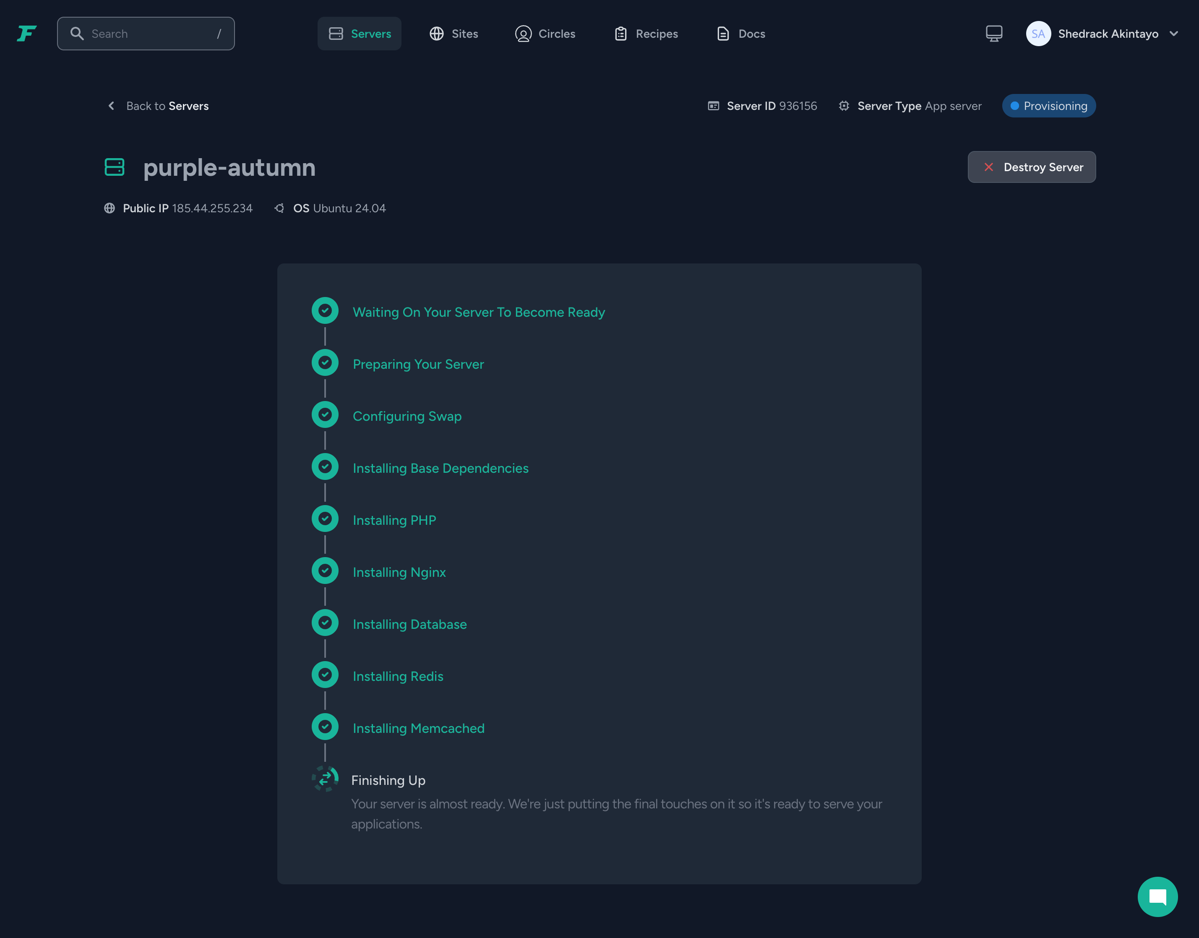The height and width of the screenshot is (938, 1199).
Task: Click the checkmark circle beside Installing Redis
Action: 325,675
